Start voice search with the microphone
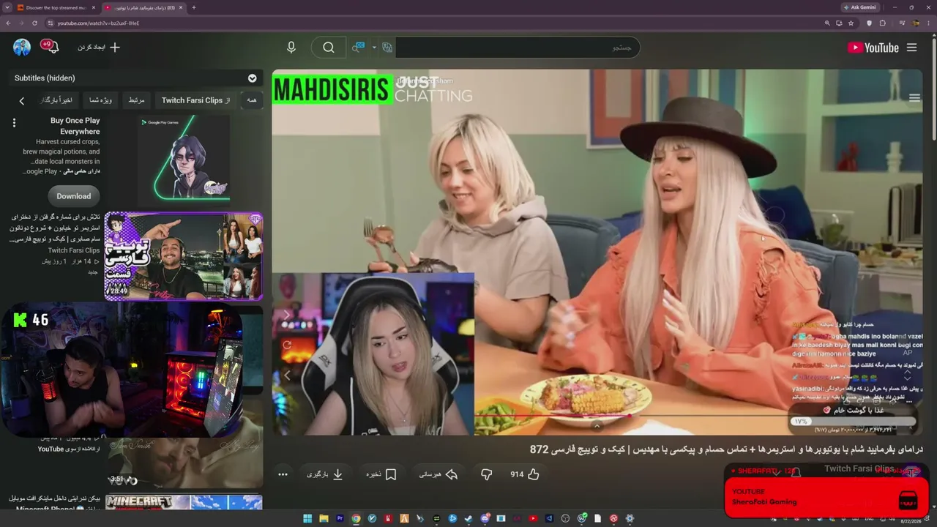The height and width of the screenshot is (527, 937). (291, 48)
